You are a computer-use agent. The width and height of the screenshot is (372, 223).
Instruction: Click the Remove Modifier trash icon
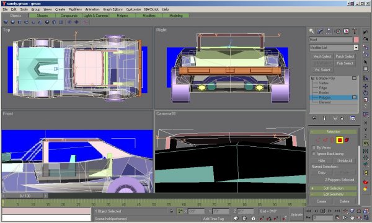(x=342, y=118)
